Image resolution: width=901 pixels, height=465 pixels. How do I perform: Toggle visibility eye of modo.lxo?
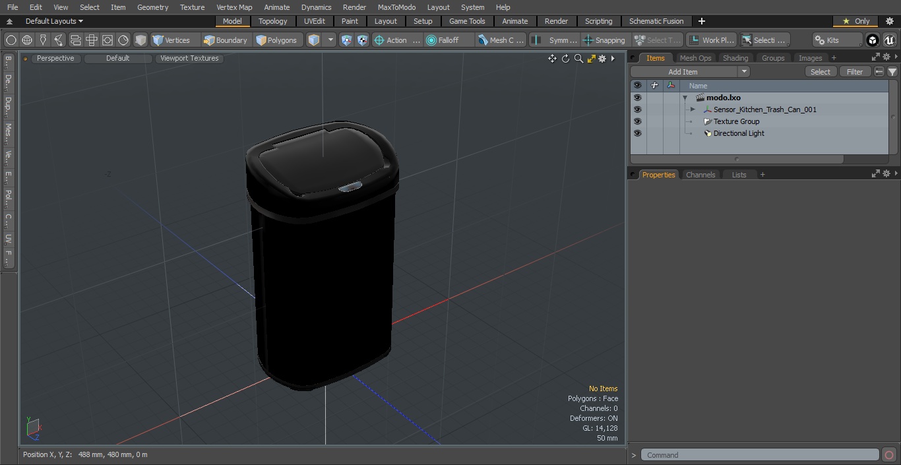[637, 98]
